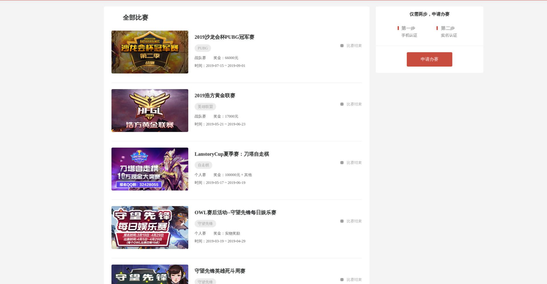Click 战队赛 label in 浩方黄金联赛 row
547x284 pixels.
(200, 116)
